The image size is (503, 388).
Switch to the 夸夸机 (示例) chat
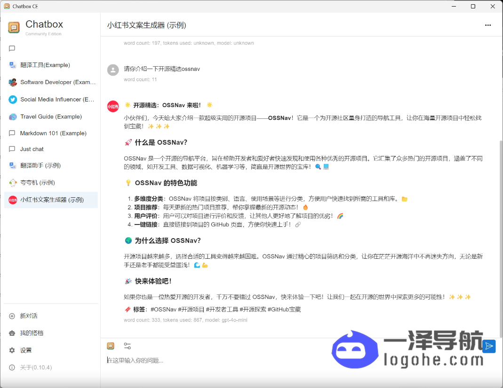tap(51, 183)
